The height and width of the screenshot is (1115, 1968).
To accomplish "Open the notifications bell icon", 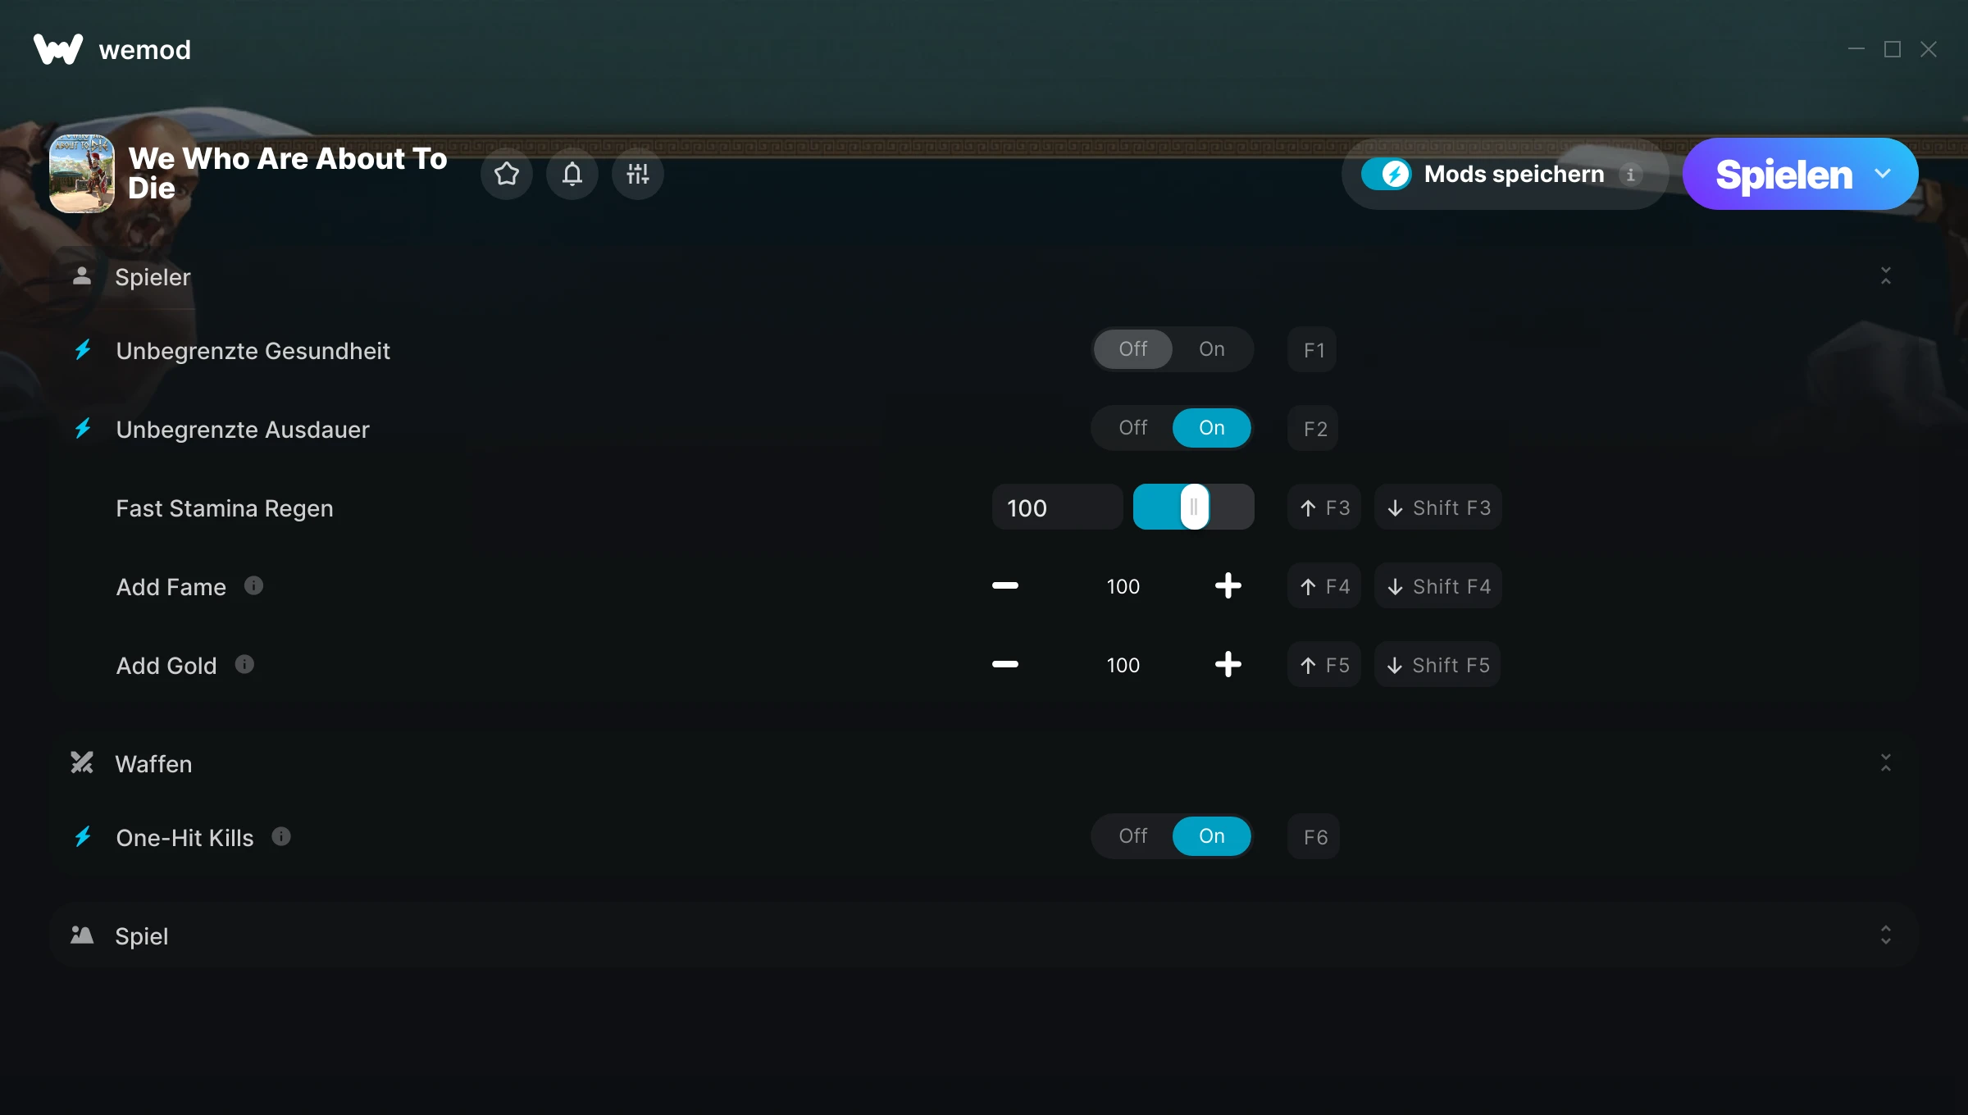I will pos(572,174).
